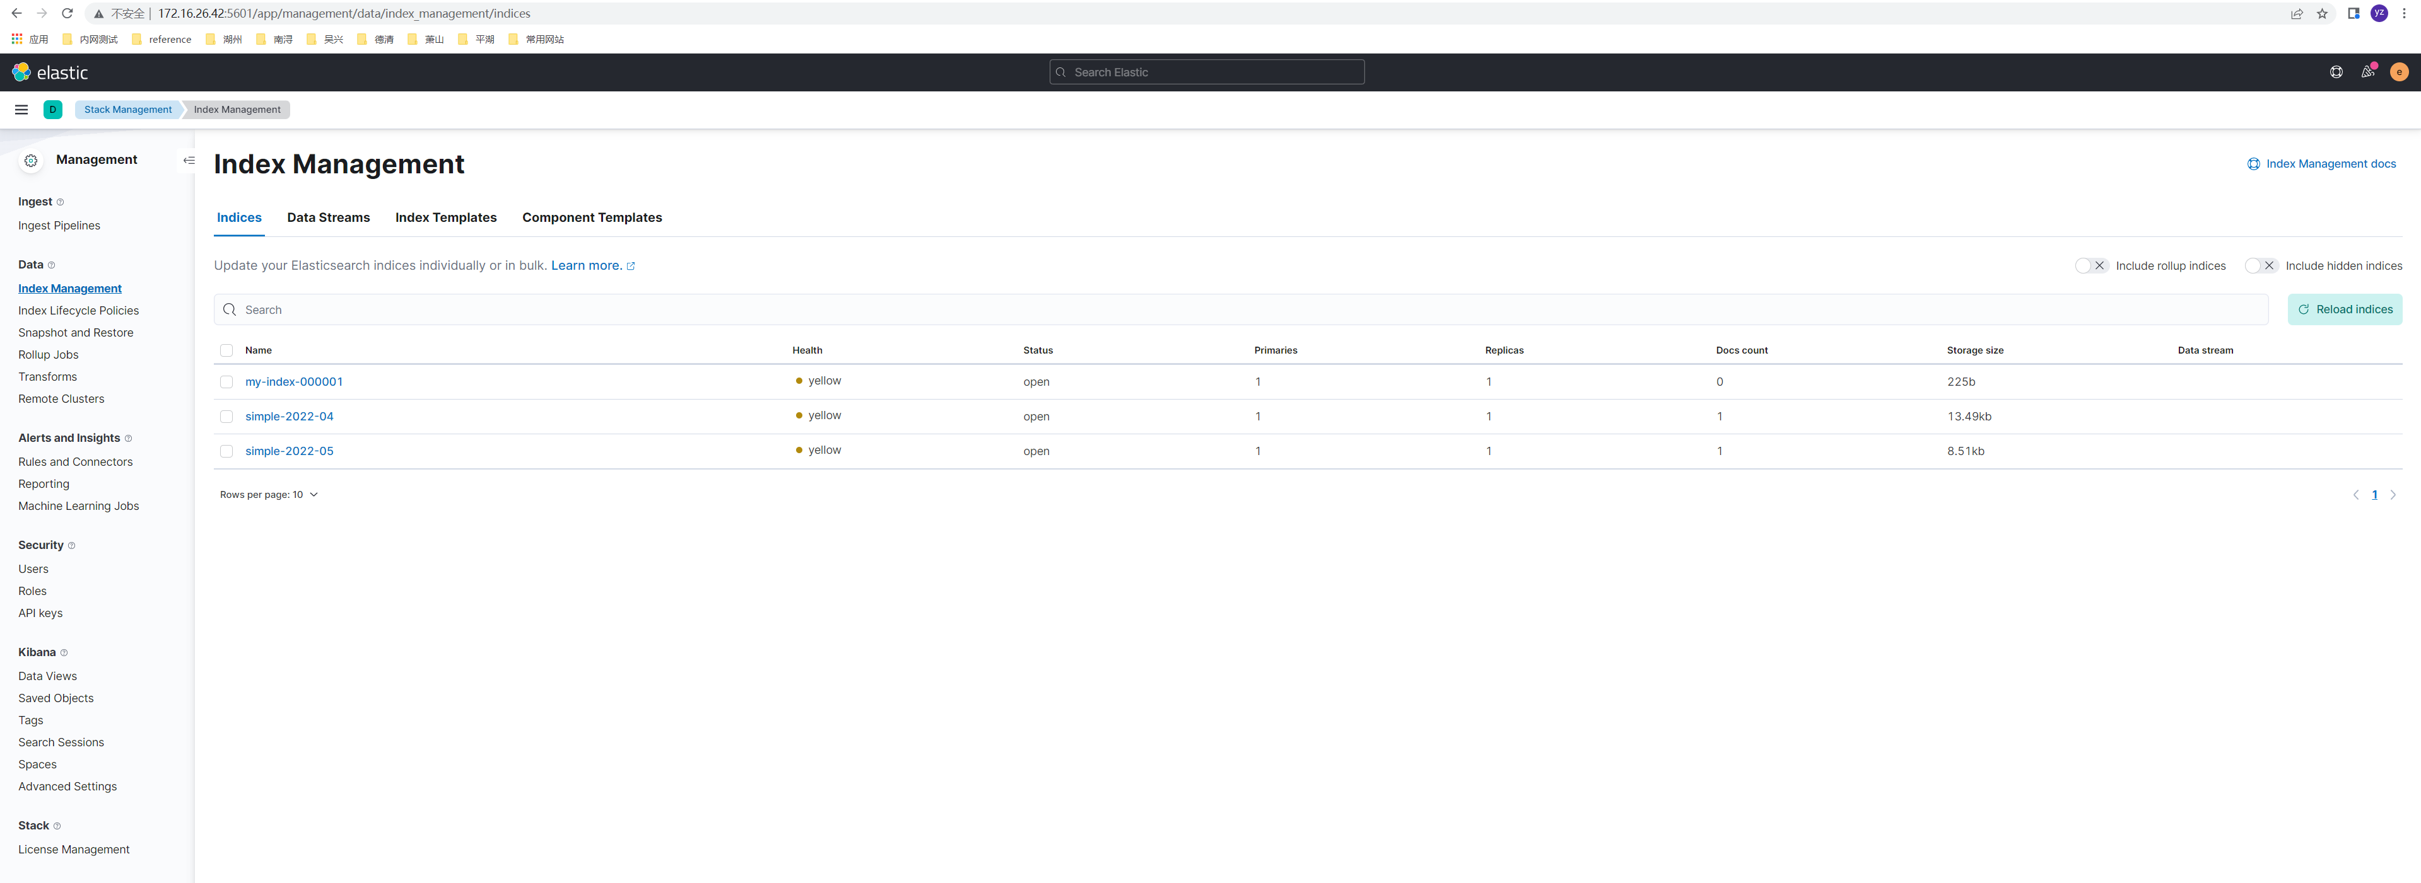This screenshot has width=2421, height=883.
Task: Switch to the Data Streams tab
Action: 328,218
